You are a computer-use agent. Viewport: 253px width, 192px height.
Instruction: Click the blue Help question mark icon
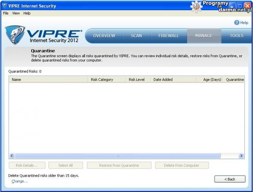[x=237, y=22]
